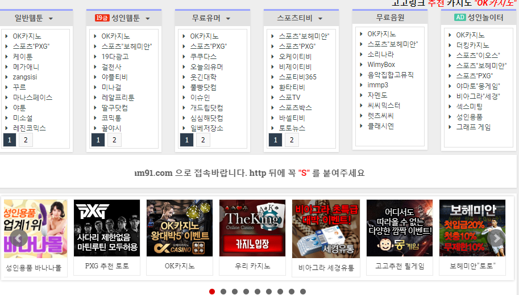Open the OK카지노 banner thumbnail

tap(180, 228)
